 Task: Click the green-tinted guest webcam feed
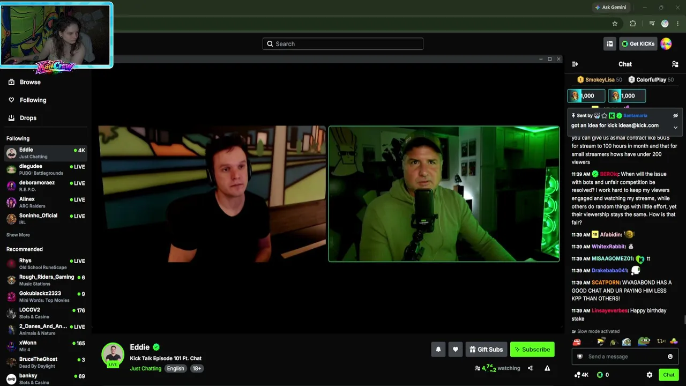coord(444,194)
